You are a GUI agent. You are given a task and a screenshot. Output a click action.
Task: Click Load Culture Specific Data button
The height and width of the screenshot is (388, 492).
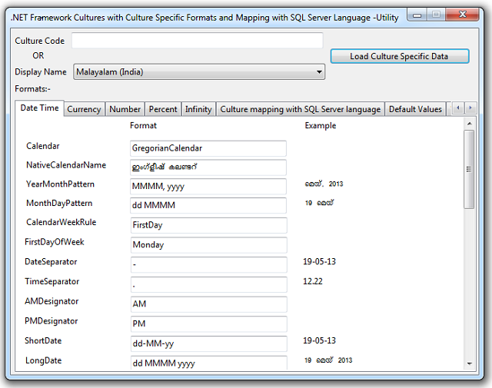pos(400,56)
